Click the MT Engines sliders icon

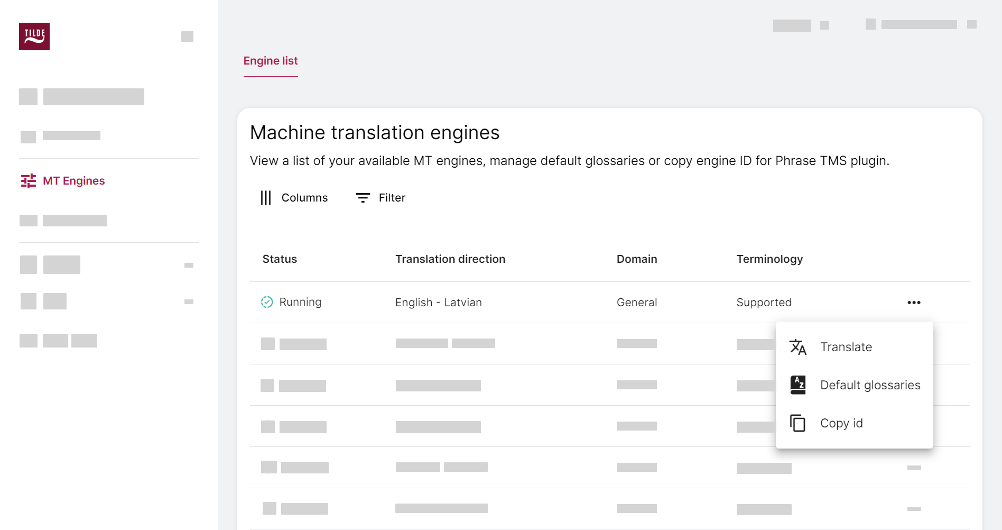[29, 181]
